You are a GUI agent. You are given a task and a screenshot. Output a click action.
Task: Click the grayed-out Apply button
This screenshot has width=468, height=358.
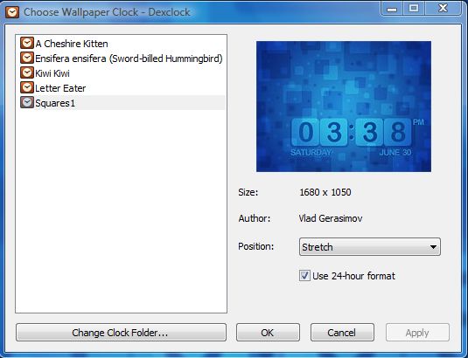click(x=417, y=333)
